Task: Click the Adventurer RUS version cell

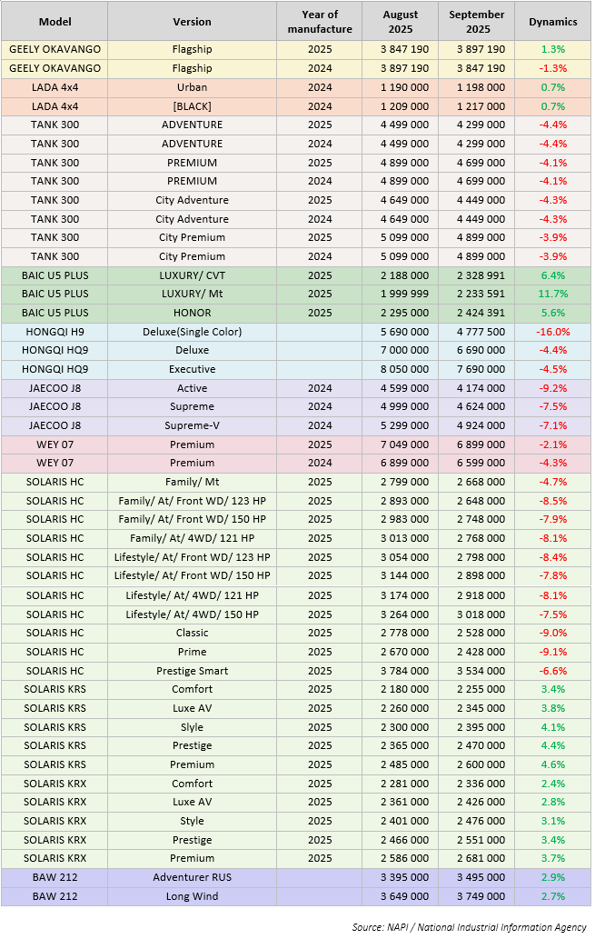Action: tap(192, 877)
